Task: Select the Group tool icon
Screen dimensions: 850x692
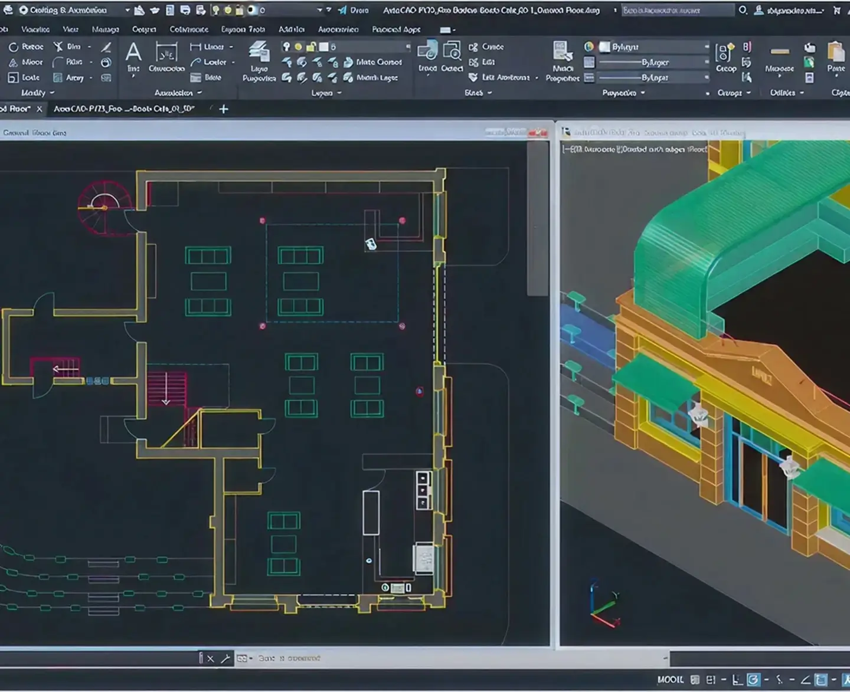Action: point(725,54)
